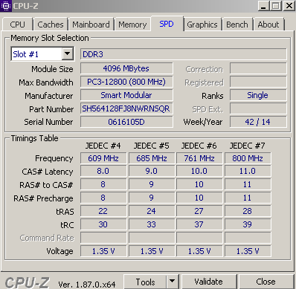
Task: Open the About tab
Action: [x=268, y=25]
